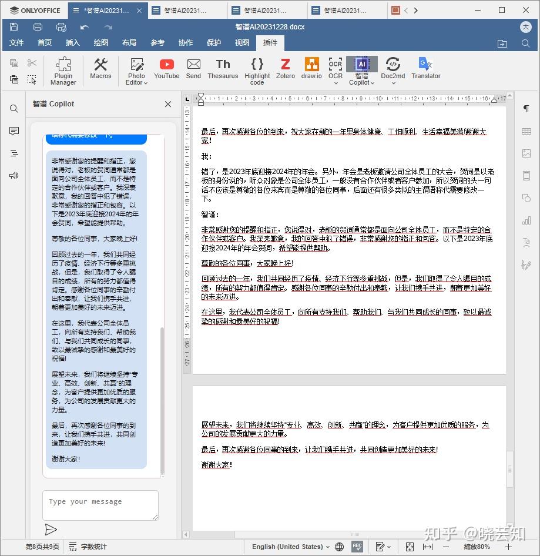540x556 pixels.
Task: Switch to the 首页 tab
Action: click(45, 43)
